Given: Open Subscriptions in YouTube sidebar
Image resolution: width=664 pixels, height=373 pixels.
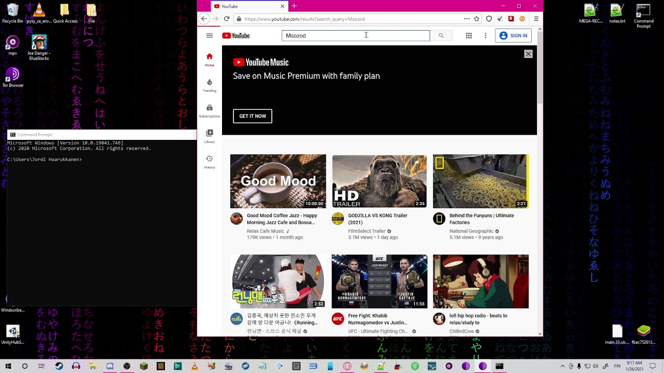Looking at the screenshot, I should (210, 111).
